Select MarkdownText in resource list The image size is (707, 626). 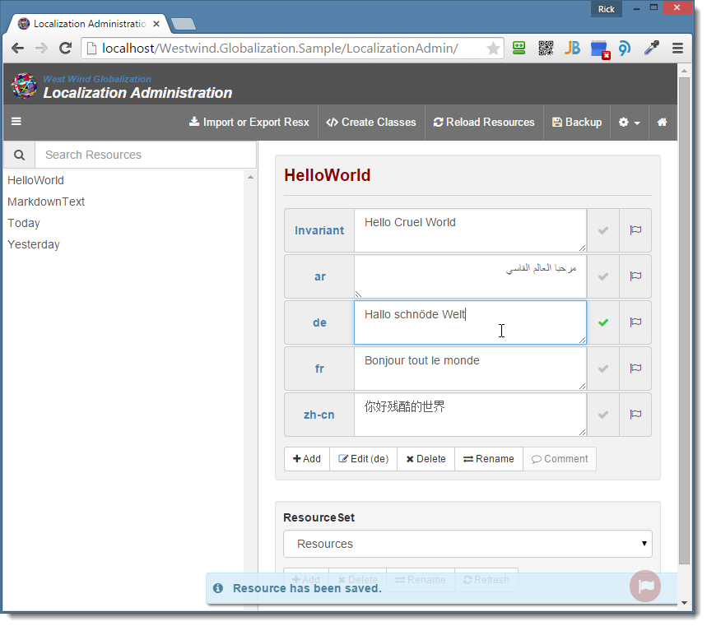[46, 202]
